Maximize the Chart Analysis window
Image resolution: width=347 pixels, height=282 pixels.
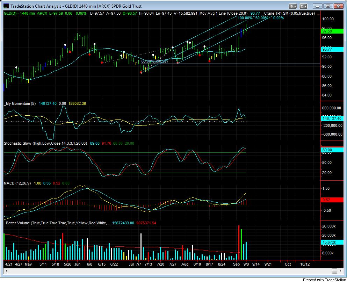328,6
